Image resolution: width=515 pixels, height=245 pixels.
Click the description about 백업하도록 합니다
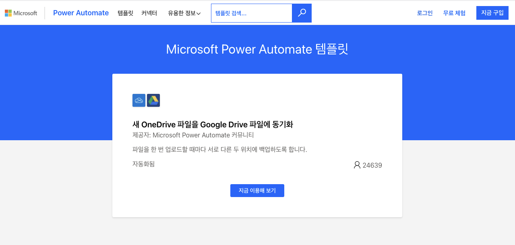point(220,149)
